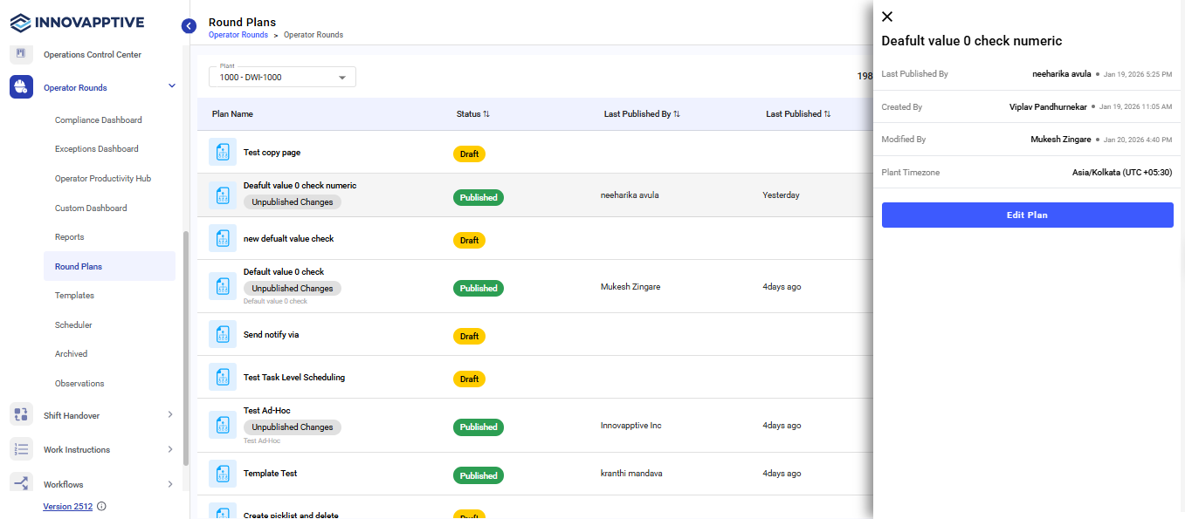
Task: Click the Shift Handover icon
Action: (x=21, y=415)
